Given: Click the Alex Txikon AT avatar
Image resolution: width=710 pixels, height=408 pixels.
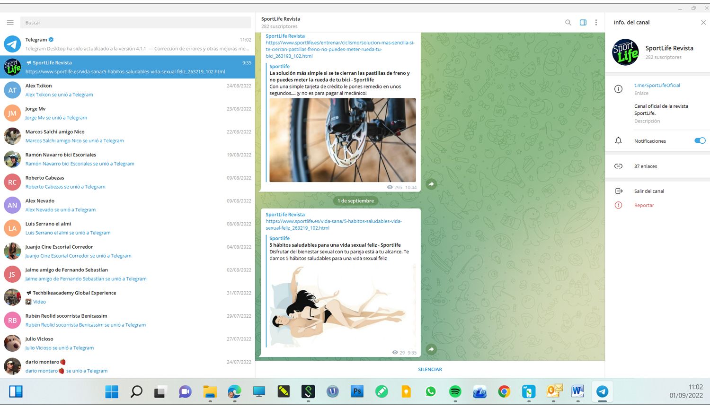Looking at the screenshot, I should (x=12, y=90).
